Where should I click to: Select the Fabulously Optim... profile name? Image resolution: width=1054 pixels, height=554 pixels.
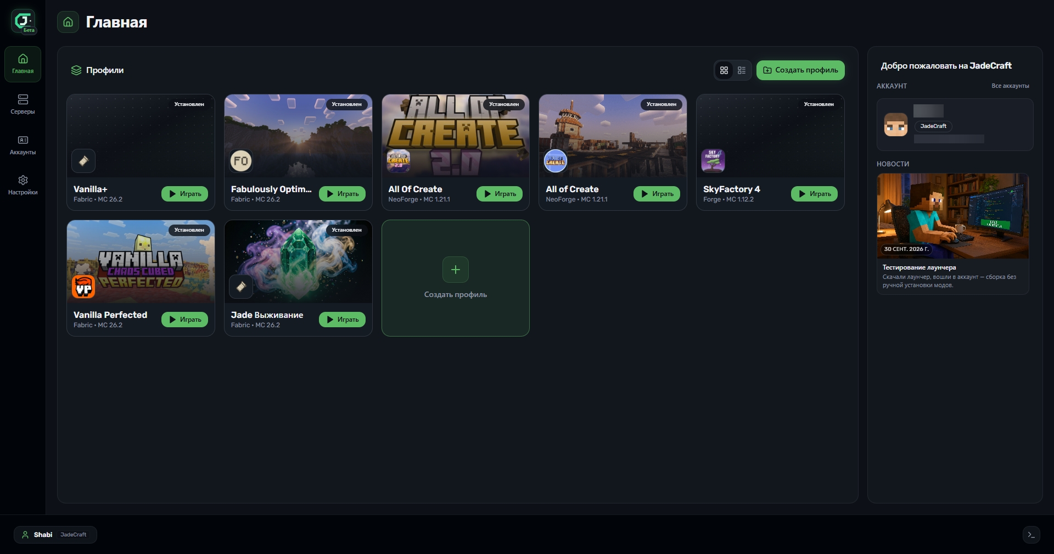[271, 189]
